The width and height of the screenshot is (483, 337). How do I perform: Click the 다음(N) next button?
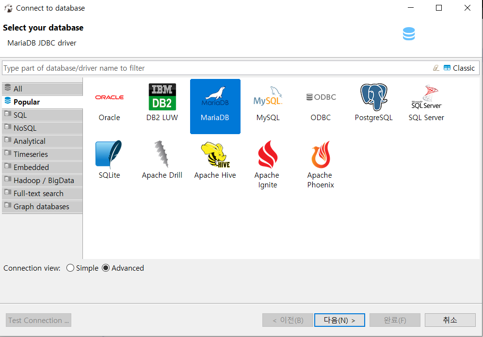(339, 320)
